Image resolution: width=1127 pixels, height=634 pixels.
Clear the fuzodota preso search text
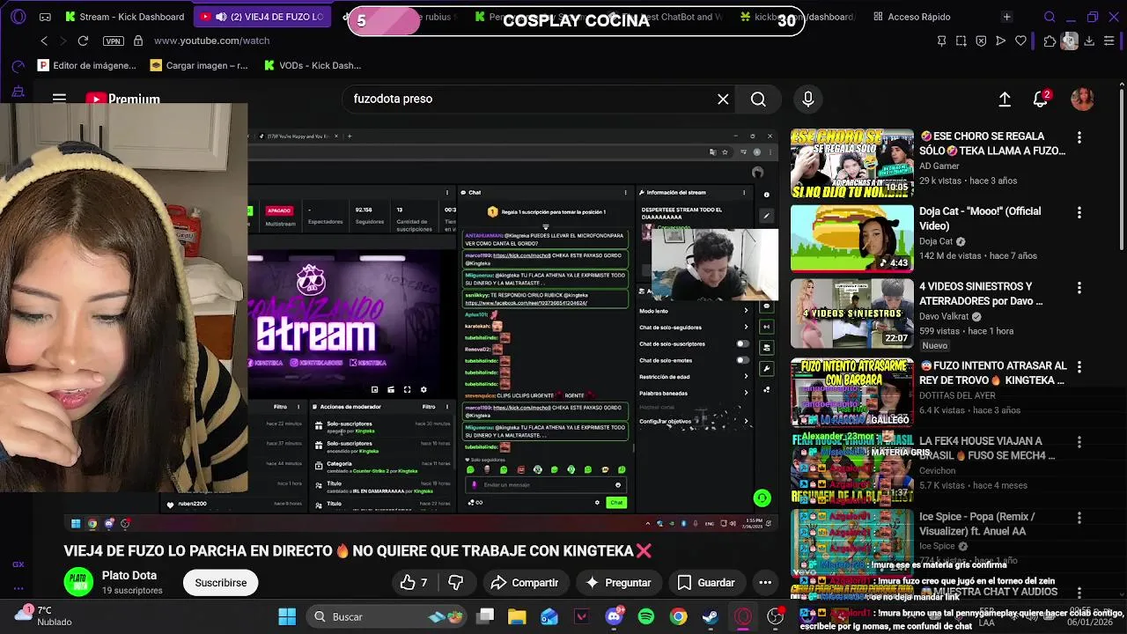point(723,100)
